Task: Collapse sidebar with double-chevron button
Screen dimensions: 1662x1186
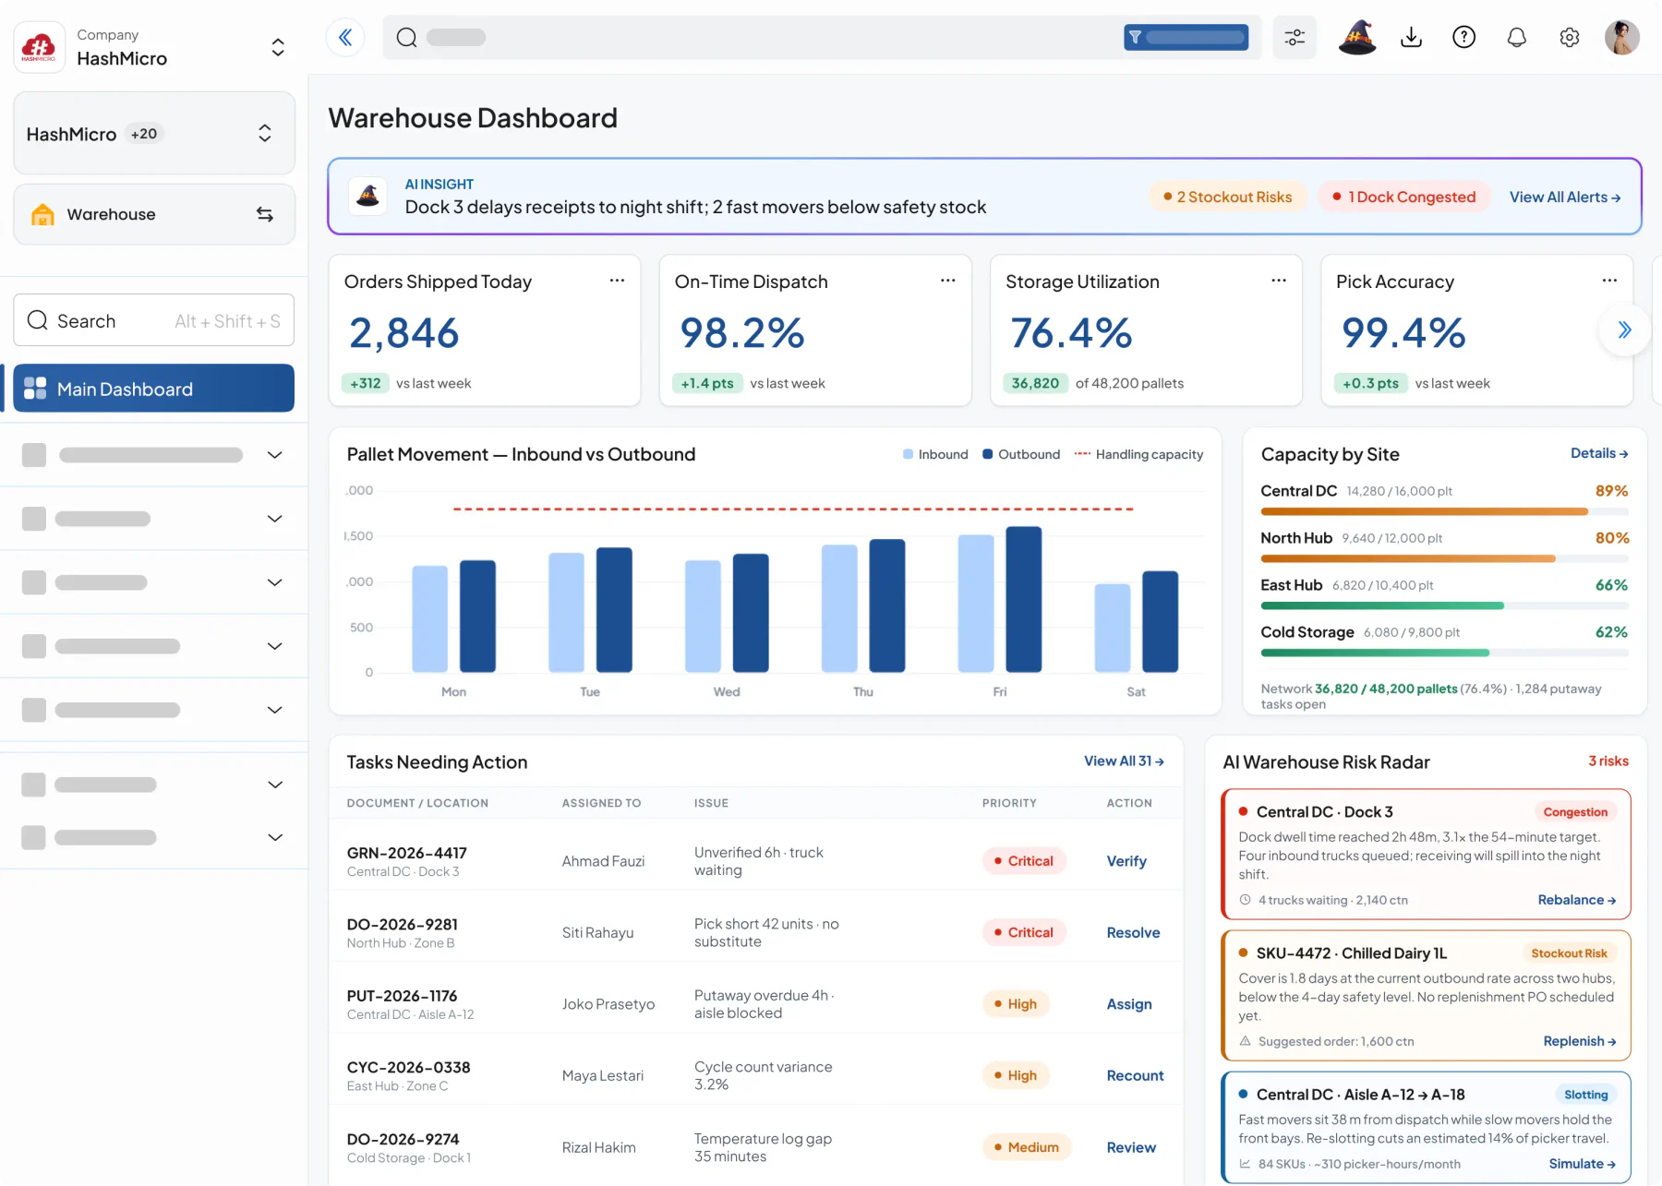Action: coord(345,37)
